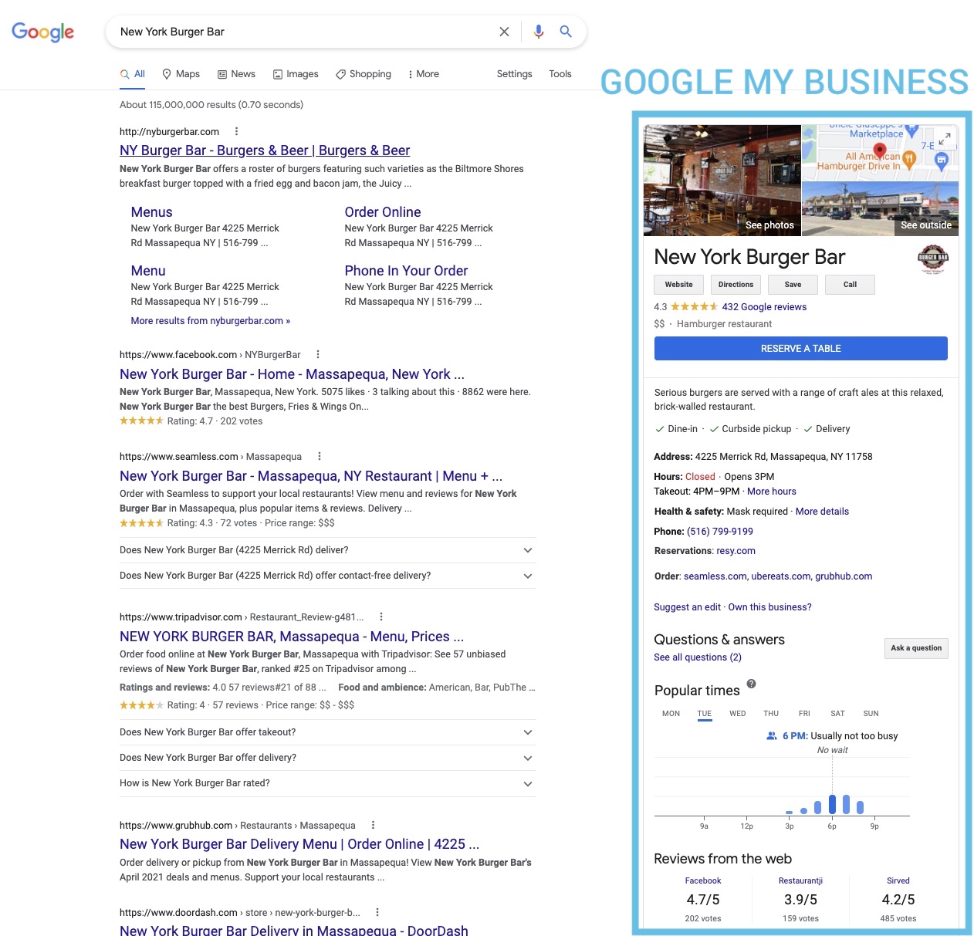The height and width of the screenshot is (936, 974).
Task: Click 'Own this business?' link
Action: 769,607
